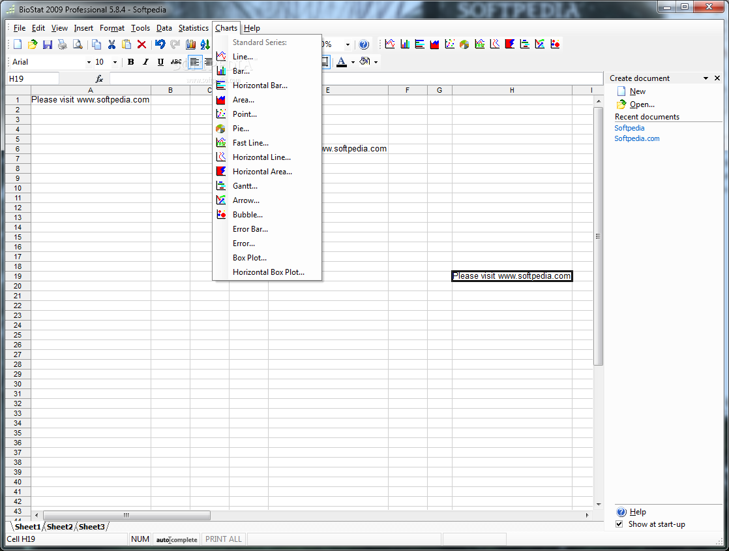Click the Point chart icon in the toolbar
The width and height of the screenshot is (729, 551).
tap(449, 44)
